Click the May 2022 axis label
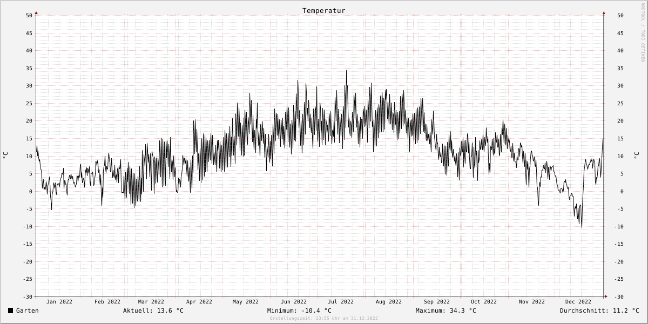 click(x=246, y=302)
